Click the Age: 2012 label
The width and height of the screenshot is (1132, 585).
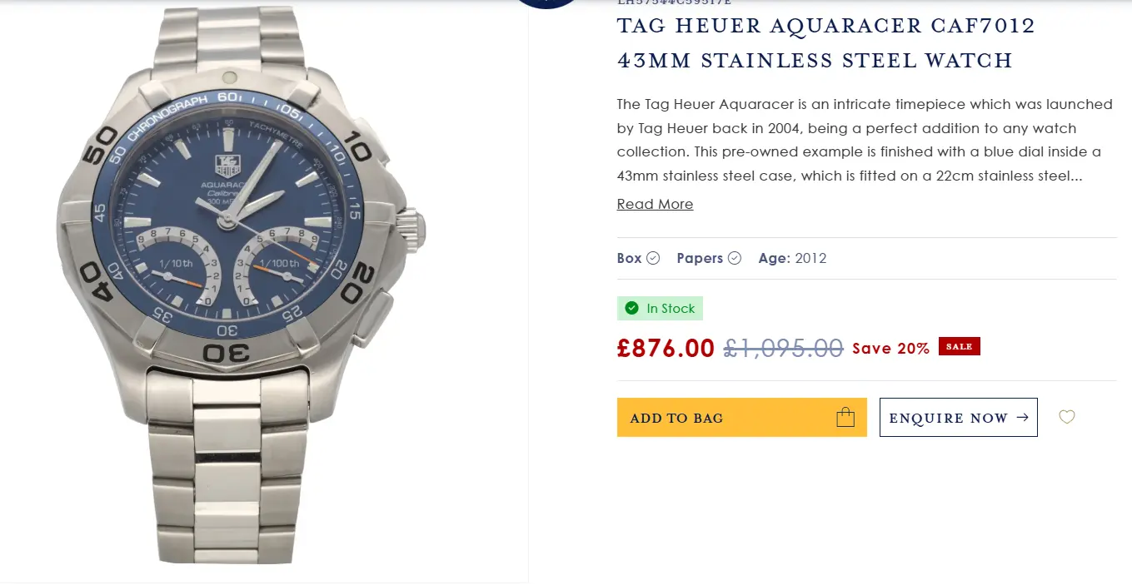(792, 258)
